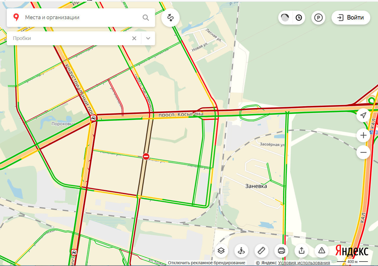Open the route builder button
The width and height of the screenshot is (378, 266).
[170, 18]
